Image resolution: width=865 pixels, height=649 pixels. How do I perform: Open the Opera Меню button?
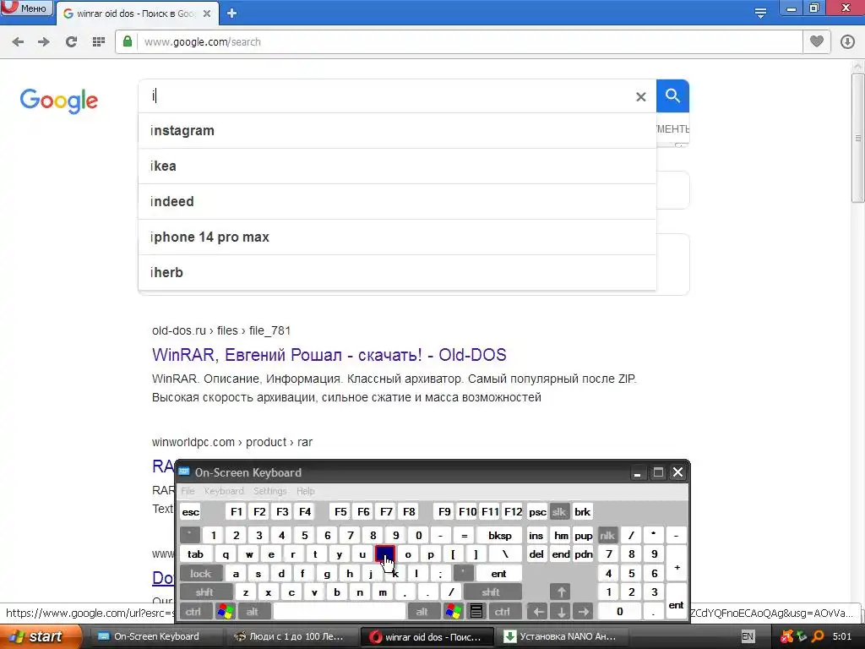coord(26,8)
